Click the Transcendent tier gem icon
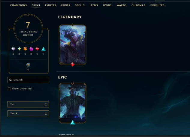This screenshot has width=190, height=137. (13, 49)
